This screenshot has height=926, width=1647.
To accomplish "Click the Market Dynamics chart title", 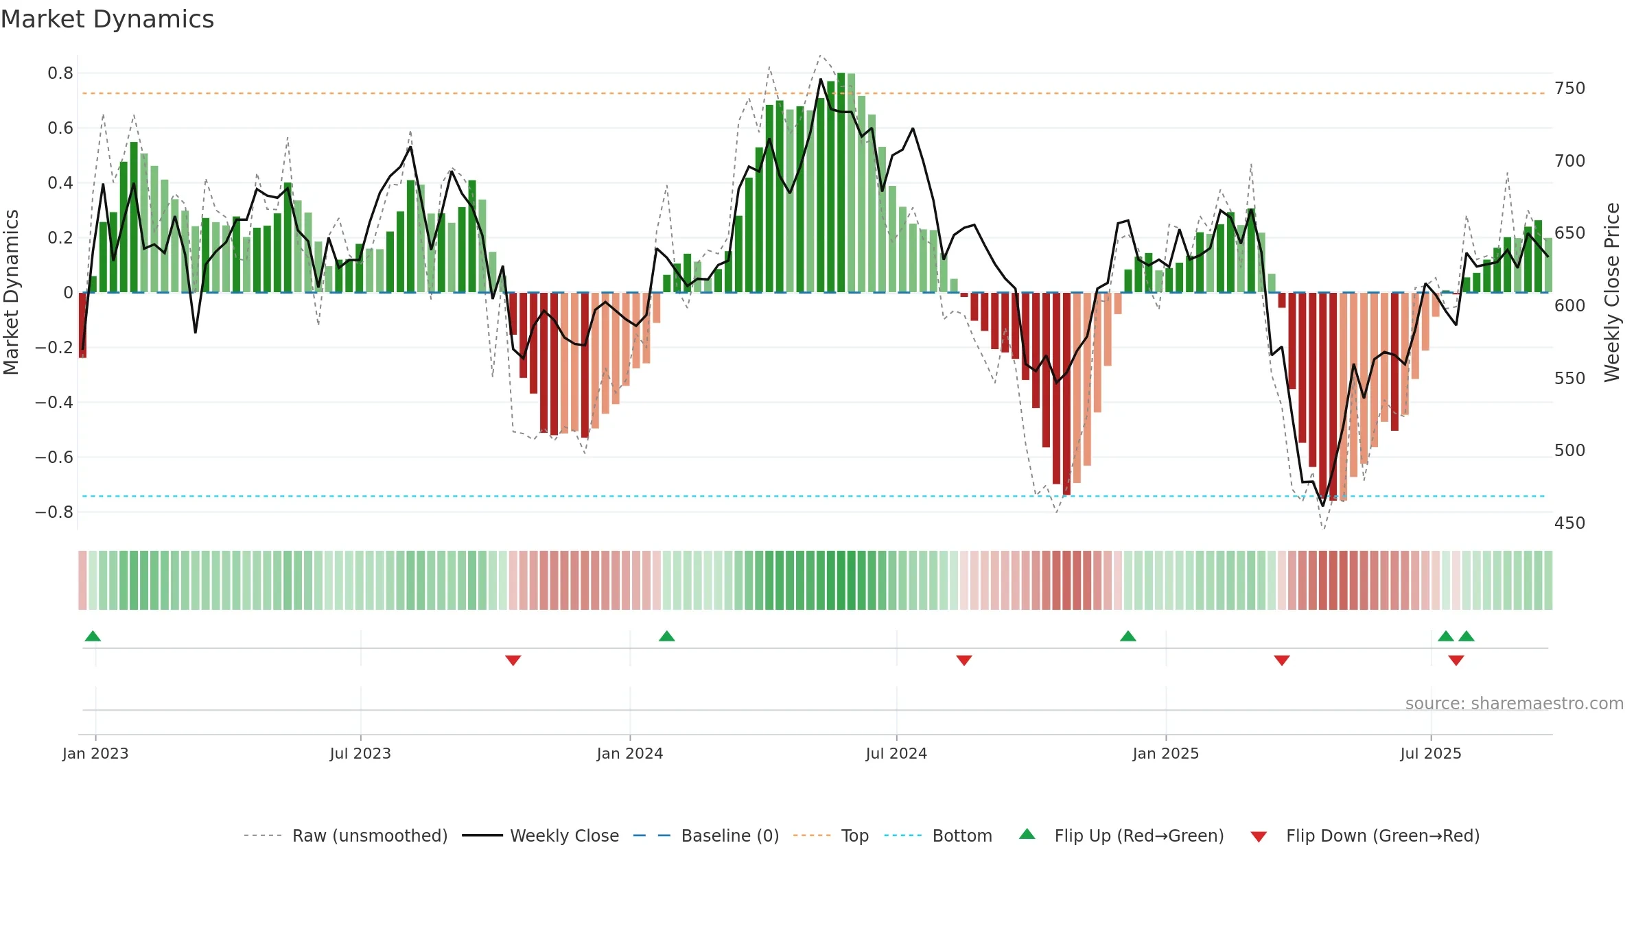I will click(107, 19).
